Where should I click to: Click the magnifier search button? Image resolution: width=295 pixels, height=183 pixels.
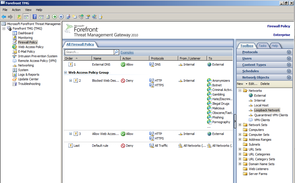point(116,52)
